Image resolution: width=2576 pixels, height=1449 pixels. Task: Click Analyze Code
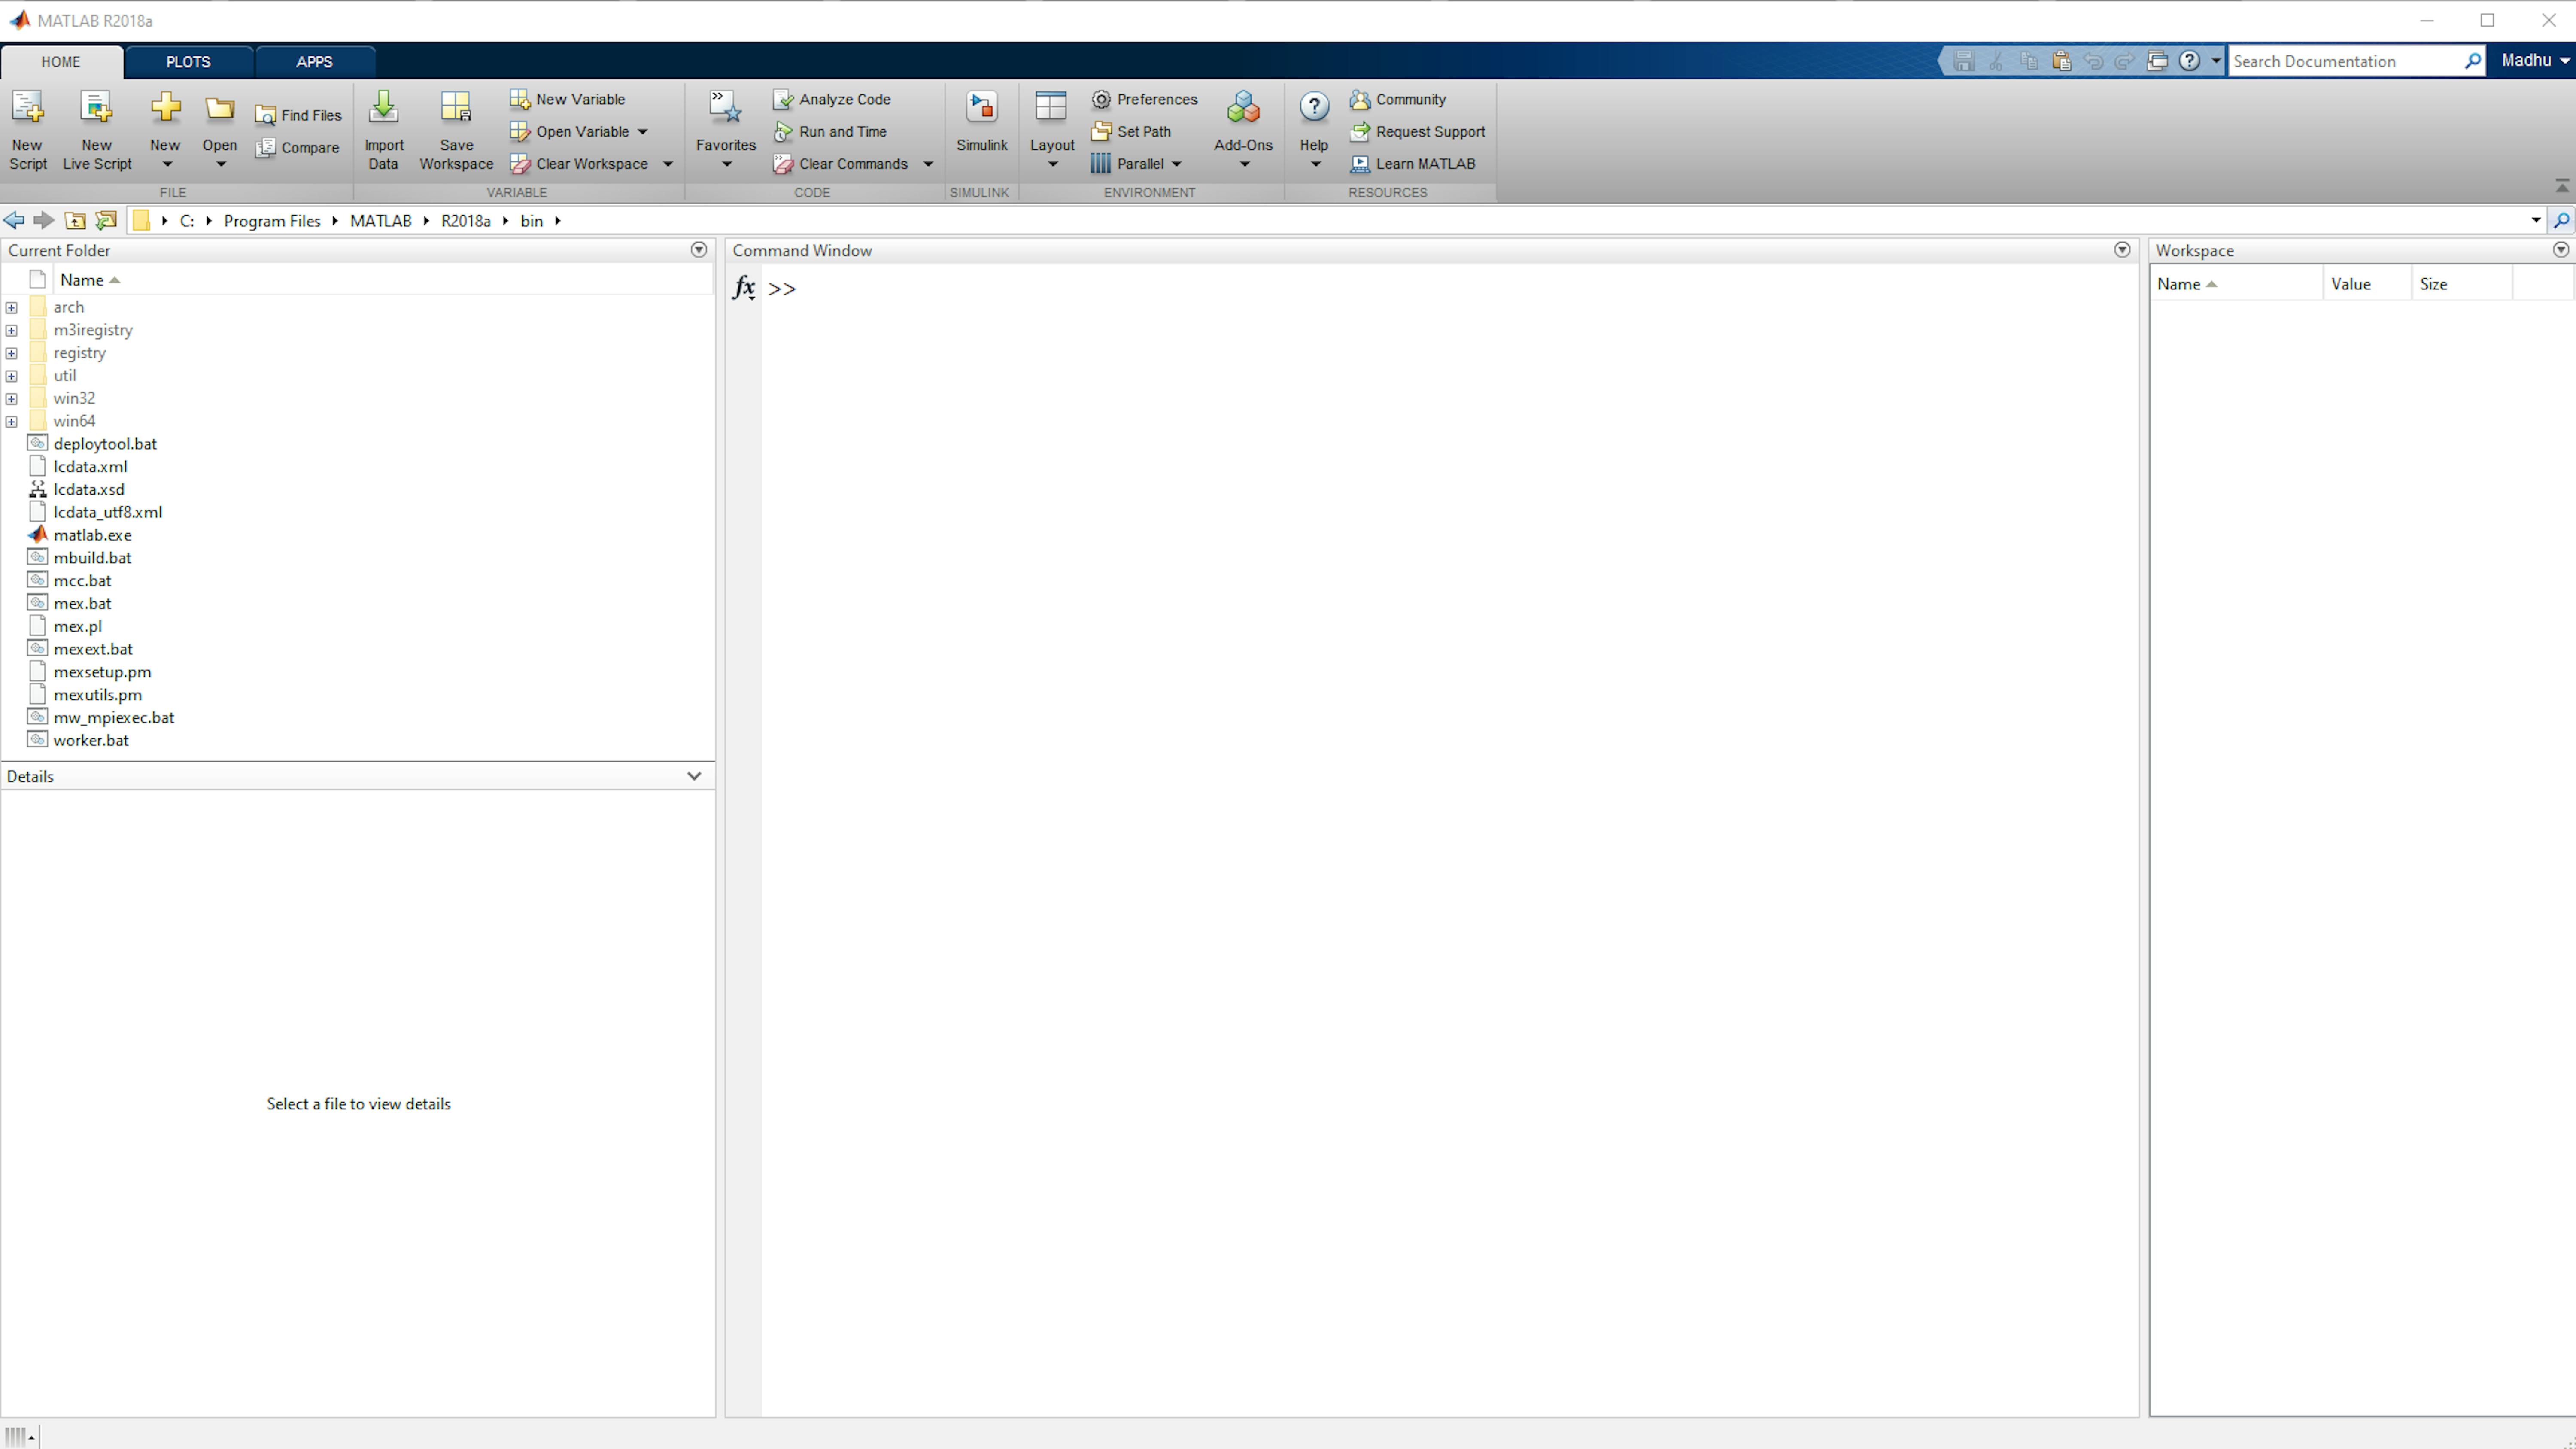click(832, 99)
